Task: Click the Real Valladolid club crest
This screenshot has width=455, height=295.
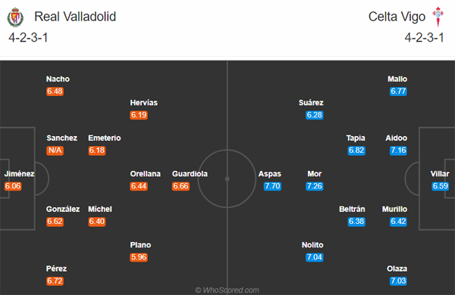Action: [x=15, y=17]
